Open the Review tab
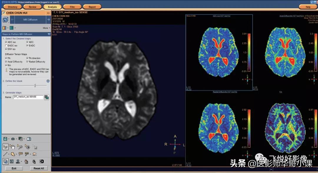Image resolution: width=318 pixels, height=173 pixels. 32,7
